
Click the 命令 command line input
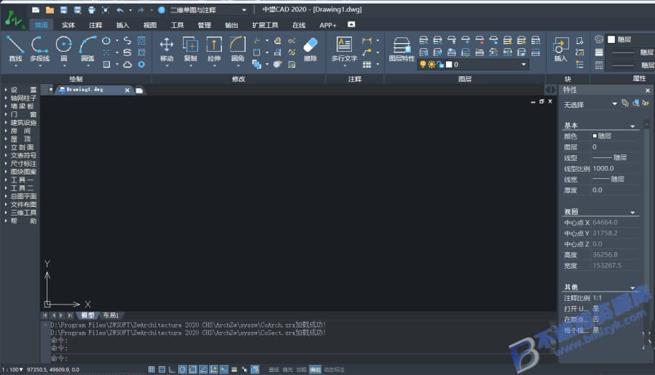(x=301, y=358)
